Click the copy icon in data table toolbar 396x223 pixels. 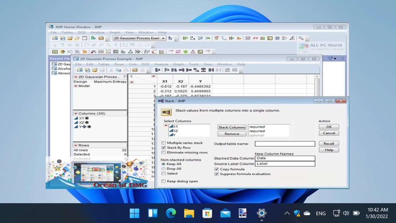coord(118,70)
